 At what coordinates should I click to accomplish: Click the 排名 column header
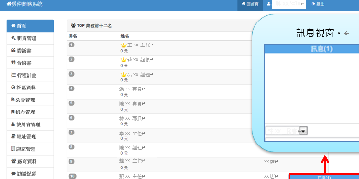click(72, 36)
